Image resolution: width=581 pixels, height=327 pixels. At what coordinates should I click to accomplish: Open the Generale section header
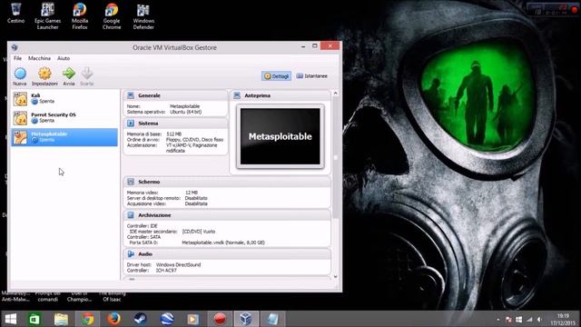175,95
